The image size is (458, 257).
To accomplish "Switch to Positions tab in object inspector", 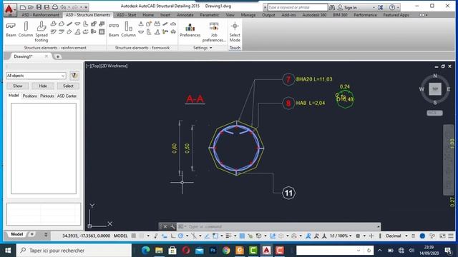I will tap(30, 96).
